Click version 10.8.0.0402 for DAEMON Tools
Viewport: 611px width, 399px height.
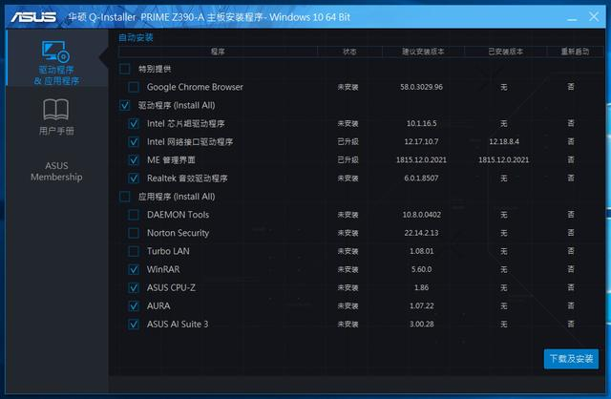422,215
